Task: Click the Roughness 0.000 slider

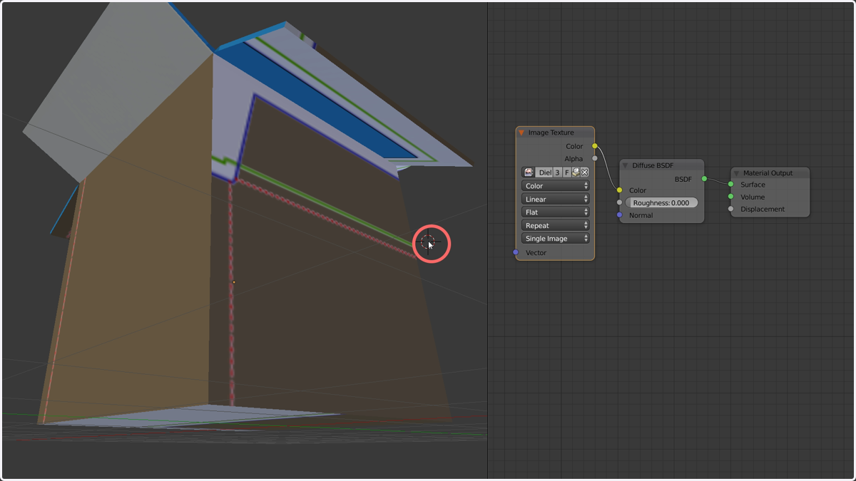Action: [x=661, y=203]
